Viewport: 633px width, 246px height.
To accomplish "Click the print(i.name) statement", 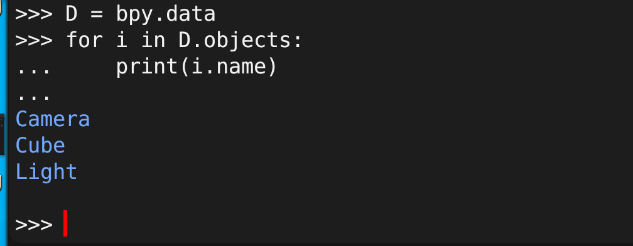I will pyautogui.click(x=197, y=67).
